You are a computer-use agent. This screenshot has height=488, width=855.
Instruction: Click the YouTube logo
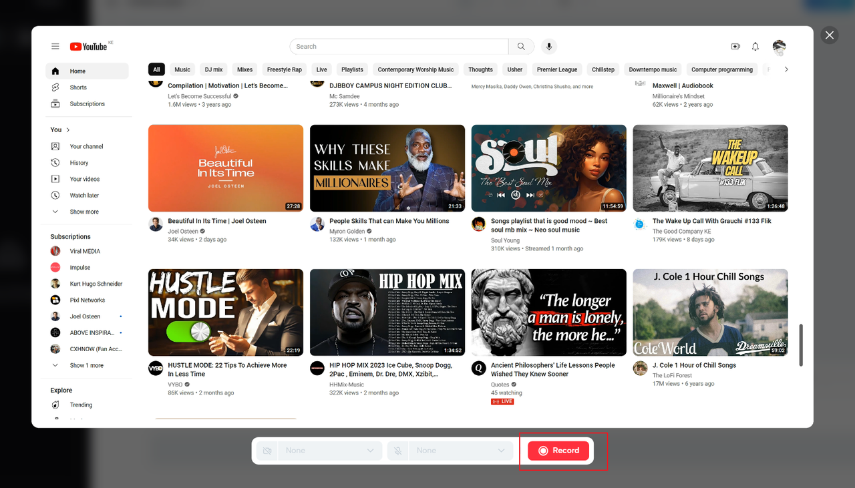pos(89,47)
